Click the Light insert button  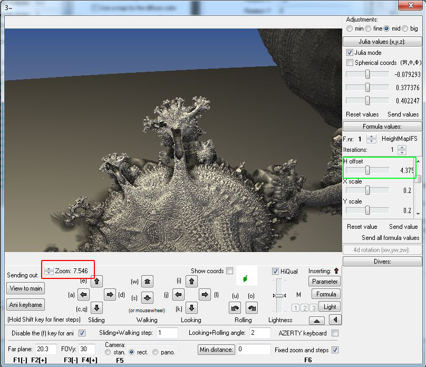330,307
